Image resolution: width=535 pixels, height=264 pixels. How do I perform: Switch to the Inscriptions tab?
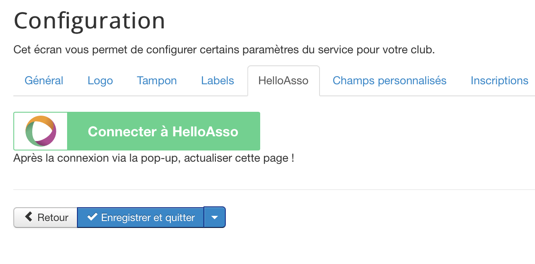499,81
